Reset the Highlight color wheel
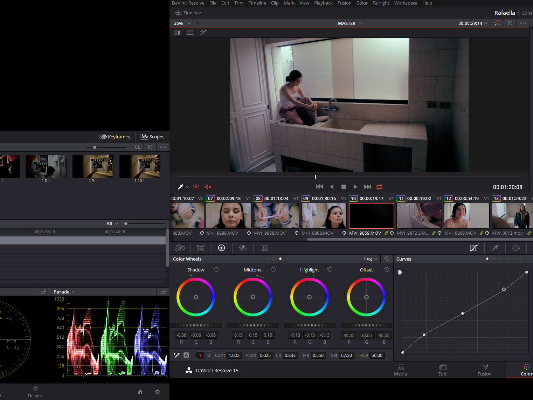 point(330,269)
